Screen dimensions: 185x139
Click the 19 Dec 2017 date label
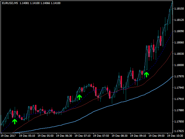(x=8, y=136)
